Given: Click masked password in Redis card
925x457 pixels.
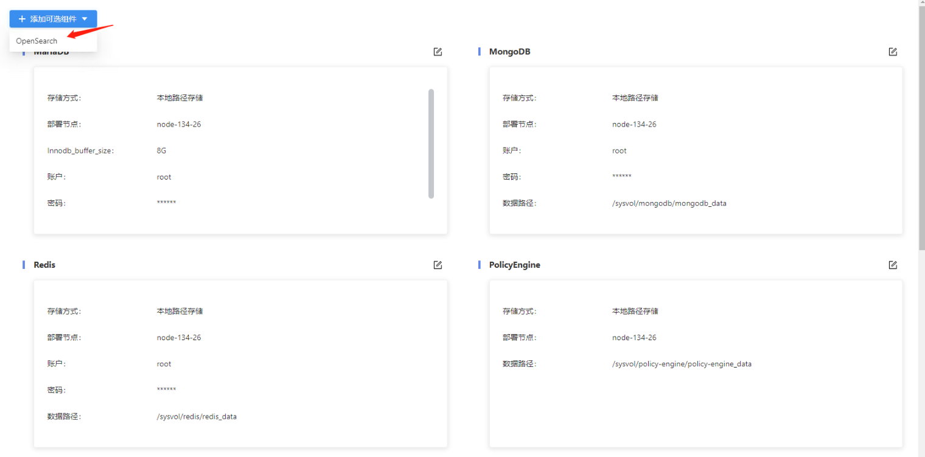Looking at the screenshot, I should point(166,389).
